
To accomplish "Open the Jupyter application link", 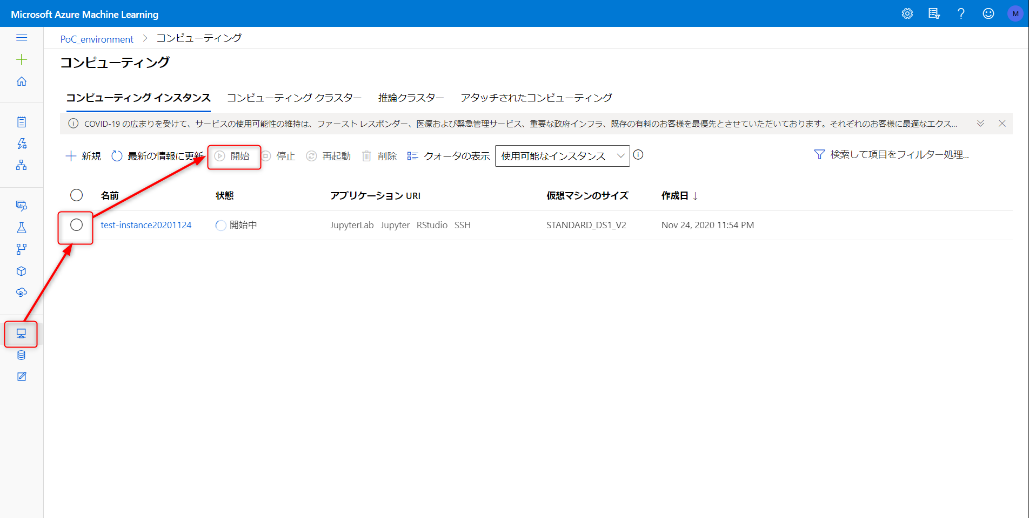I will 395,225.
